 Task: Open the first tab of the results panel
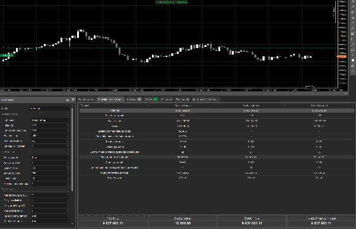[87, 100]
